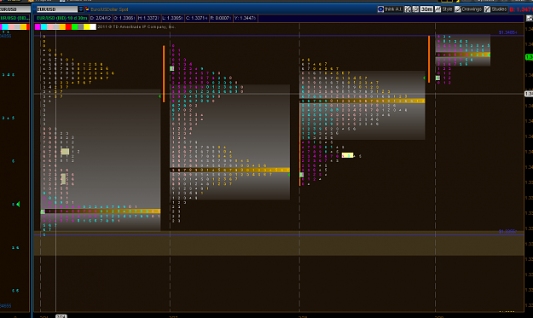Click the colored dots icon beside symbol
Viewport: 533px width, 318px height.
click(x=87, y=9)
